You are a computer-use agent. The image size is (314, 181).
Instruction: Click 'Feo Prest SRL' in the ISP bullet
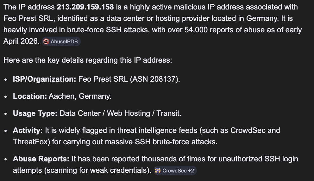(x=103, y=79)
